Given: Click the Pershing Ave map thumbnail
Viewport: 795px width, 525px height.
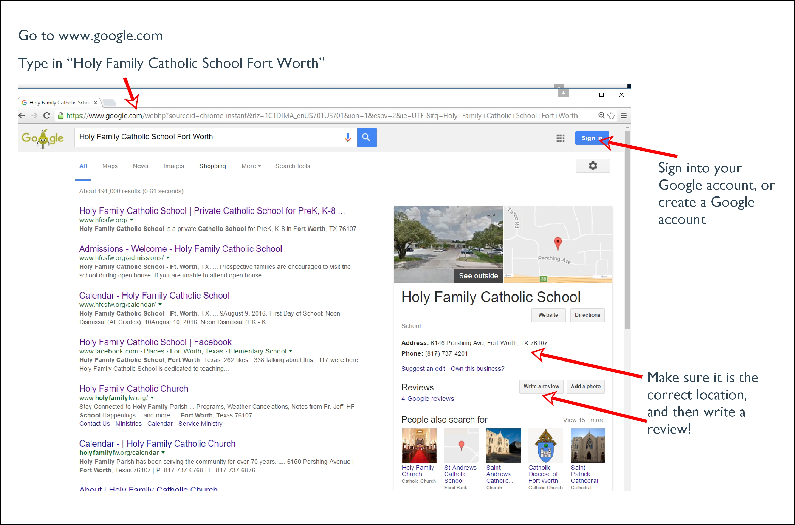Looking at the screenshot, I should click(558, 244).
